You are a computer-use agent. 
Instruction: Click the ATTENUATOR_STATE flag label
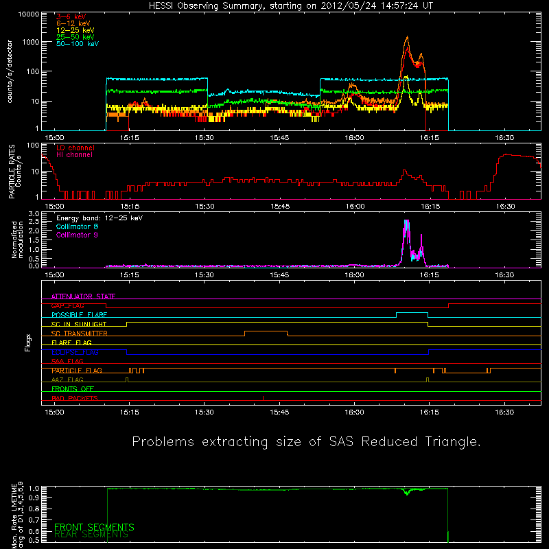[83, 296]
